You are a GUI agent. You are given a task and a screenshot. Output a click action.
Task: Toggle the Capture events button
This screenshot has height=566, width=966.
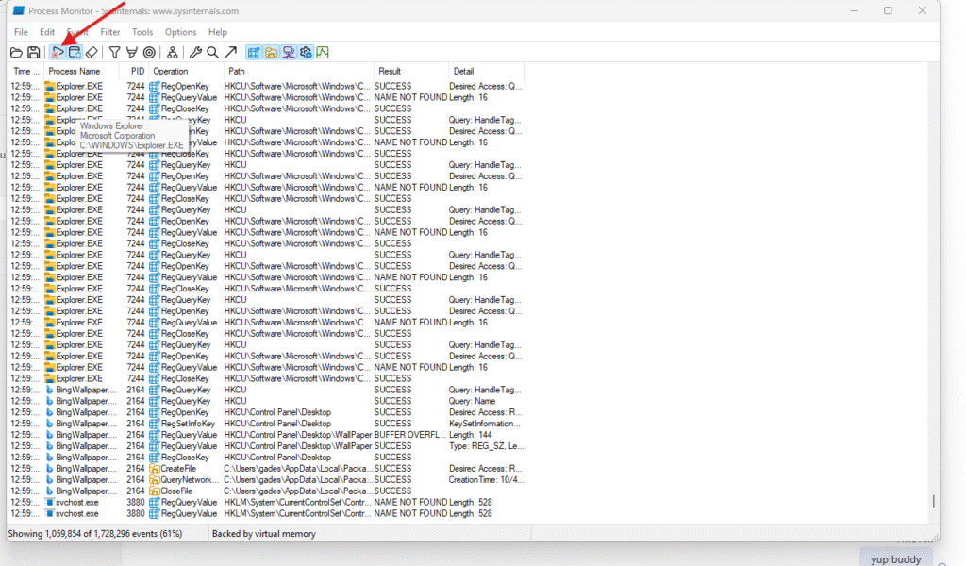click(58, 53)
